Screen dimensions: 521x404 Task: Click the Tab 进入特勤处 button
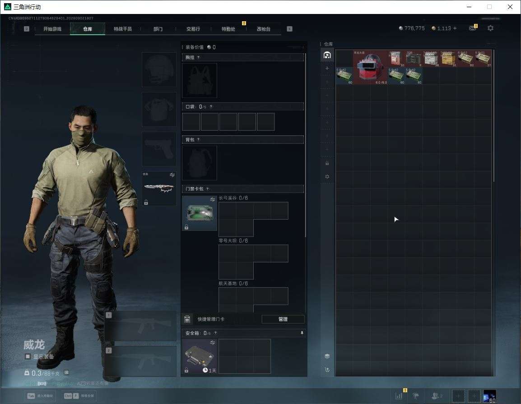[x=41, y=396]
